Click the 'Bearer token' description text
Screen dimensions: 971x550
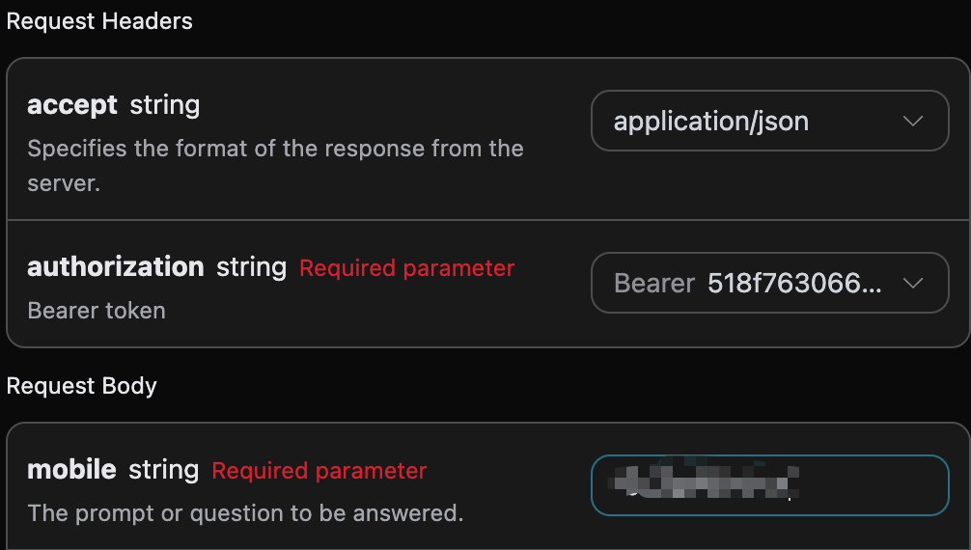97,311
